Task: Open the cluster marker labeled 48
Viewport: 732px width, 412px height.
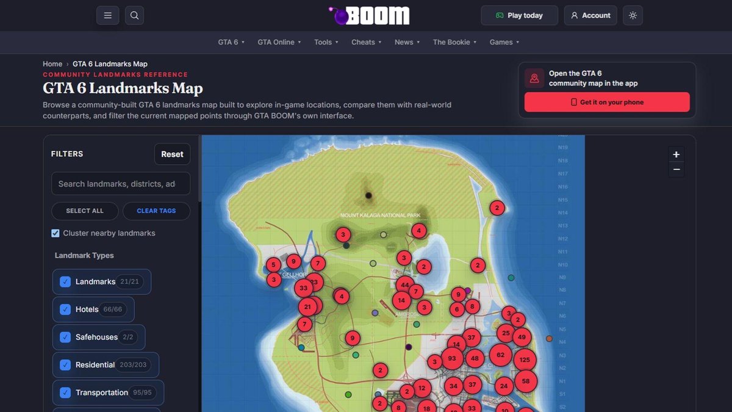Action: point(475,359)
